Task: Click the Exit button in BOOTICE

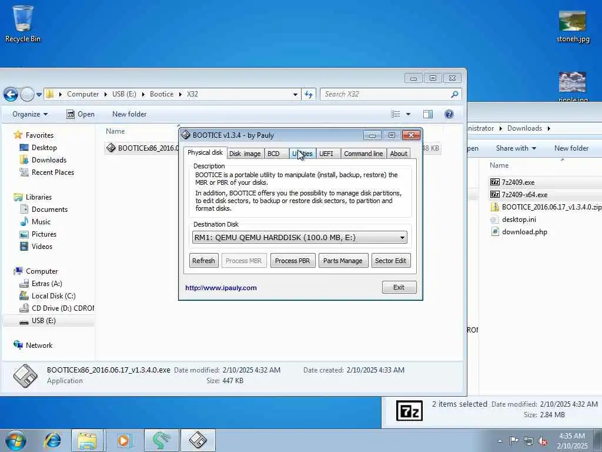Action: point(399,287)
